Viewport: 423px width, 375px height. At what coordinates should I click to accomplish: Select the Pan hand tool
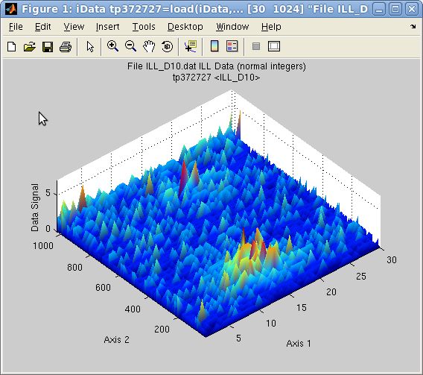click(149, 46)
